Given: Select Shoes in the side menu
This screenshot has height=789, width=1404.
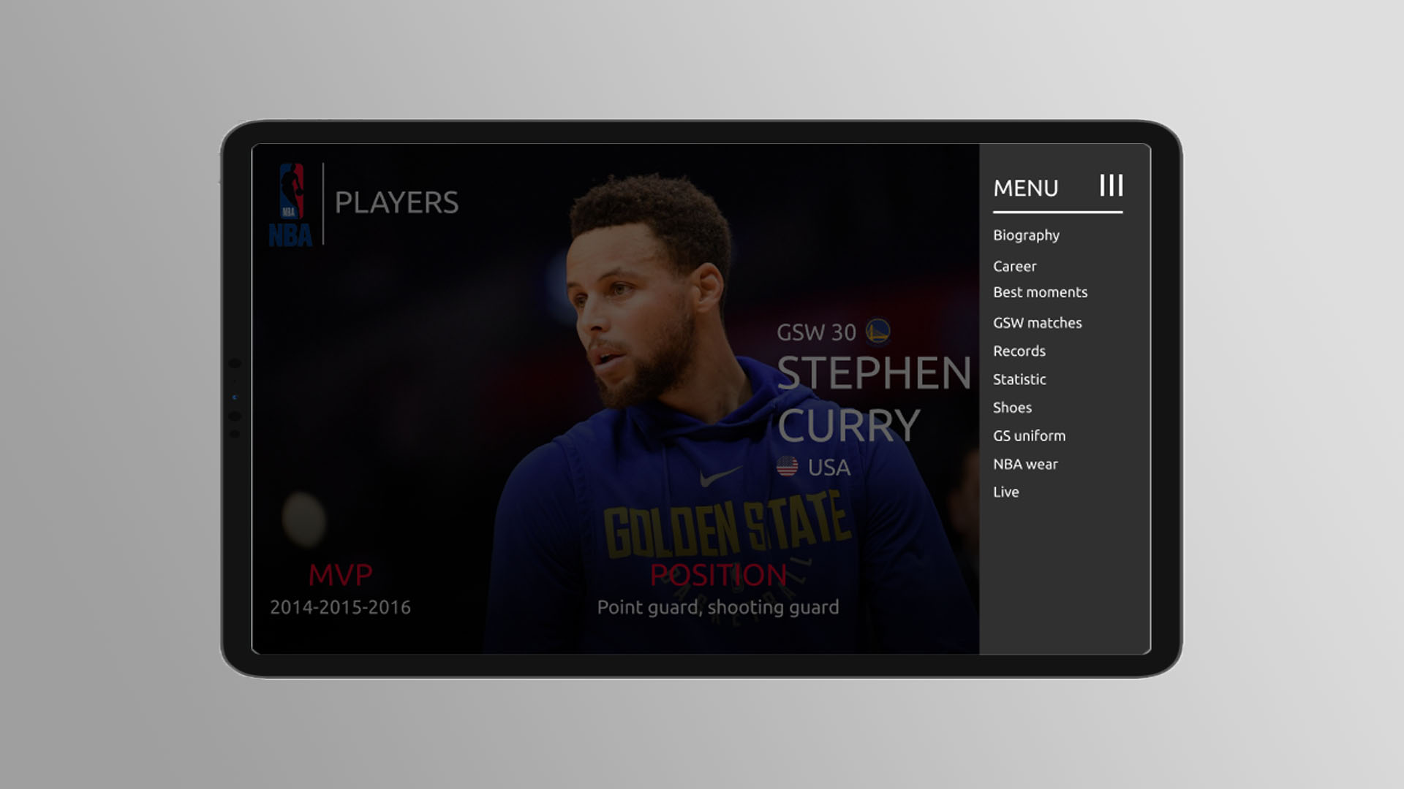Looking at the screenshot, I should tap(1012, 408).
